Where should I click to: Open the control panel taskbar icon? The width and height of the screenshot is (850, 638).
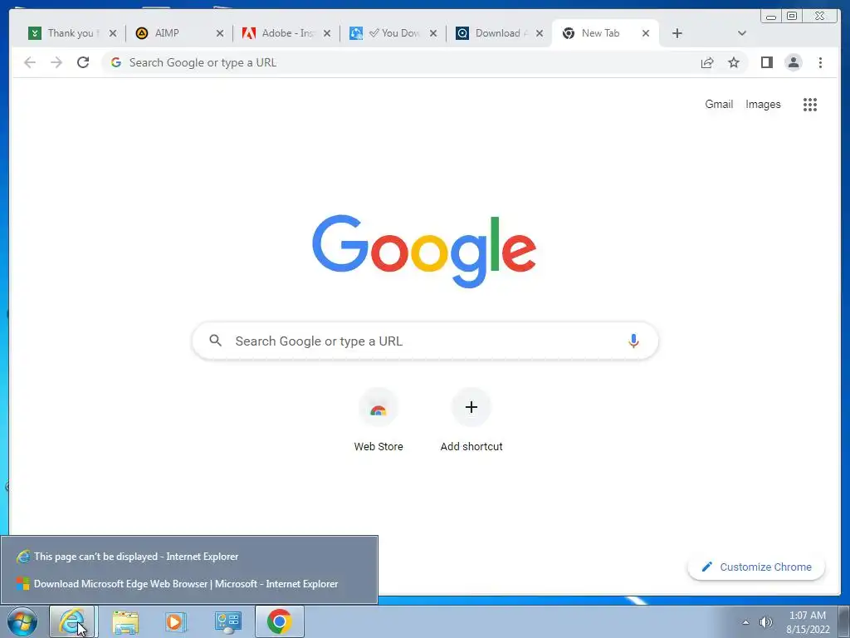click(227, 621)
